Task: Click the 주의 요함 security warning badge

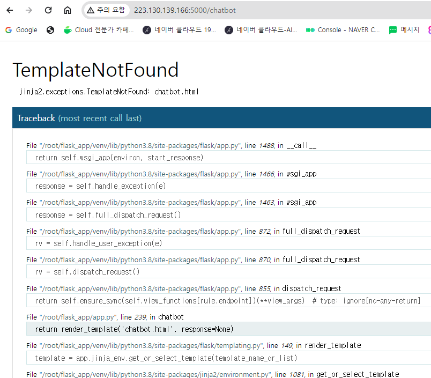Action: (106, 10)
